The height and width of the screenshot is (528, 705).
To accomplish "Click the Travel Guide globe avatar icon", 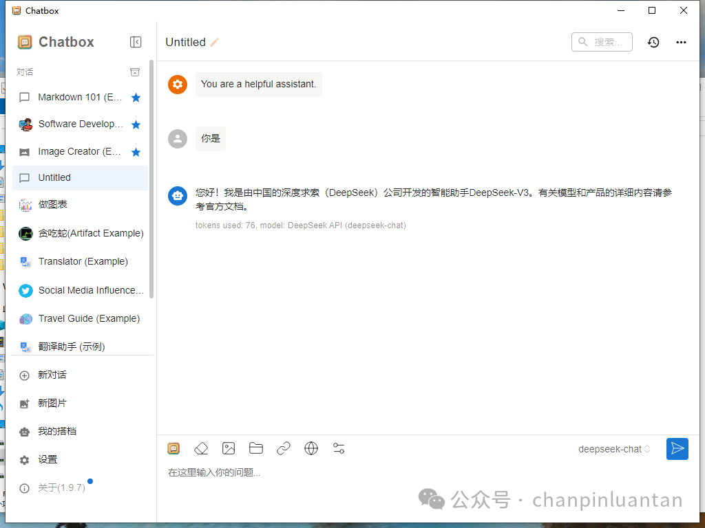I will pos(25,319).
